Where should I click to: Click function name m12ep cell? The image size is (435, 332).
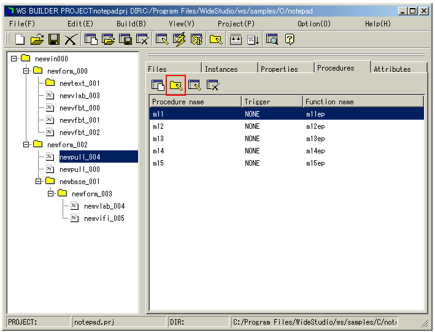pos(315,126)
